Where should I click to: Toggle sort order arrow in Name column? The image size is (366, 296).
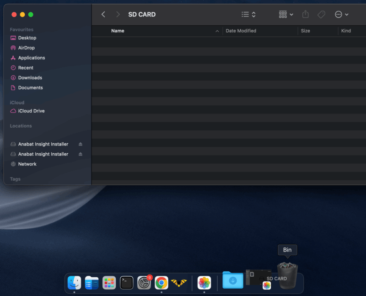click(217, 31)
